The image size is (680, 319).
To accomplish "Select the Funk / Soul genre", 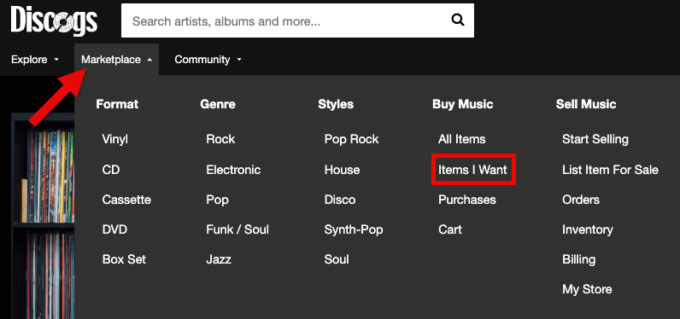I will pyautogui.click(x=237, y=229).
